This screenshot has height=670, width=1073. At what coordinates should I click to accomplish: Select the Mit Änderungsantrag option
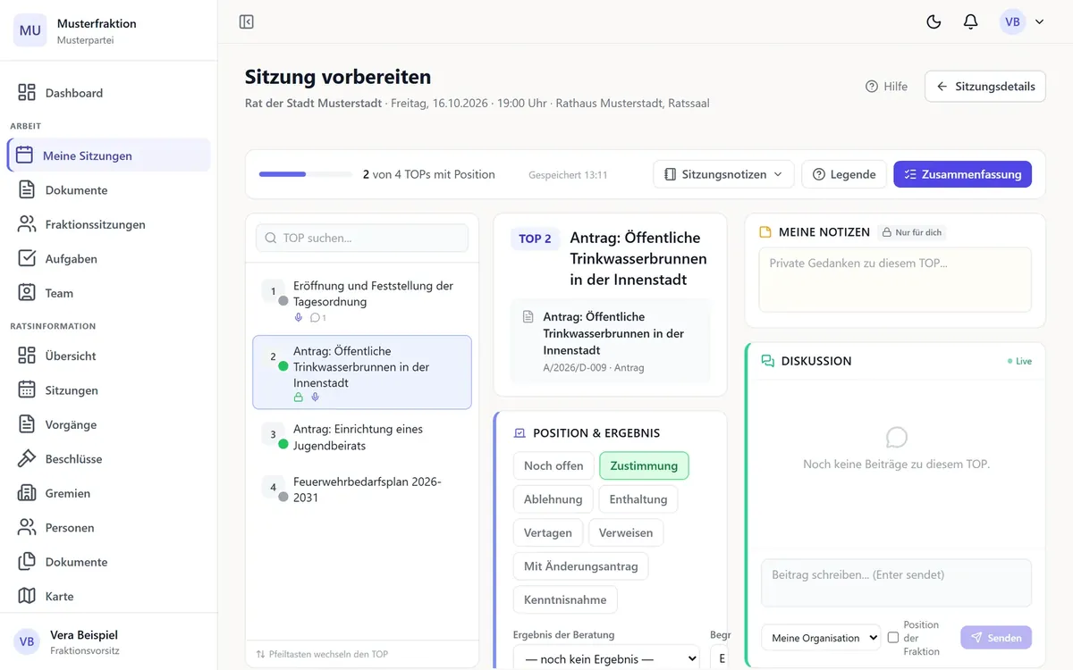[x=580, y=566]
